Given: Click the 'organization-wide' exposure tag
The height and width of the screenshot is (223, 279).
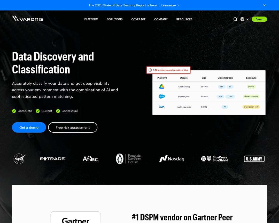Looking at the screenshot, I should (x=251, y=107).
